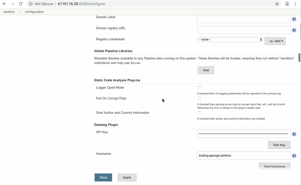301x185 pixels.
Task: Save the Jenkins configuration
Action: [103, 177]
